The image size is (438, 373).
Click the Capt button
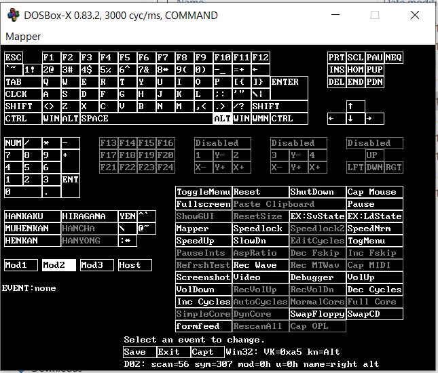tap(207, 352)
